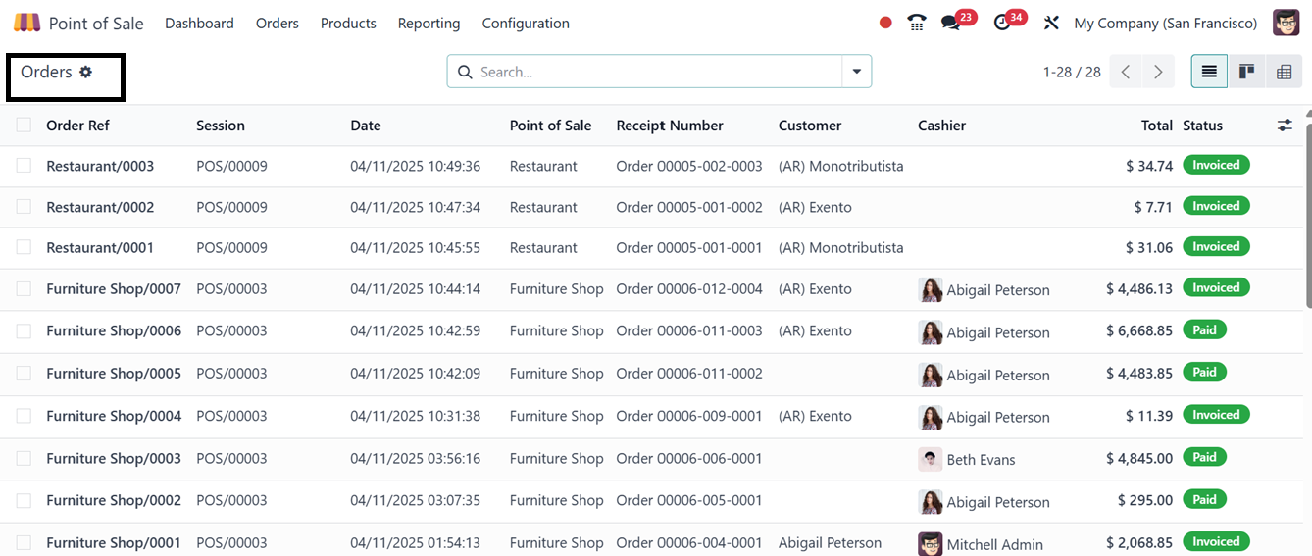
Task: Open the activities clock icon with badge 34
Action: click(x=1002, y=23)
